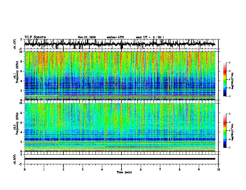
Task: Click the "station=ATH" header label
Action: [115, 37]
